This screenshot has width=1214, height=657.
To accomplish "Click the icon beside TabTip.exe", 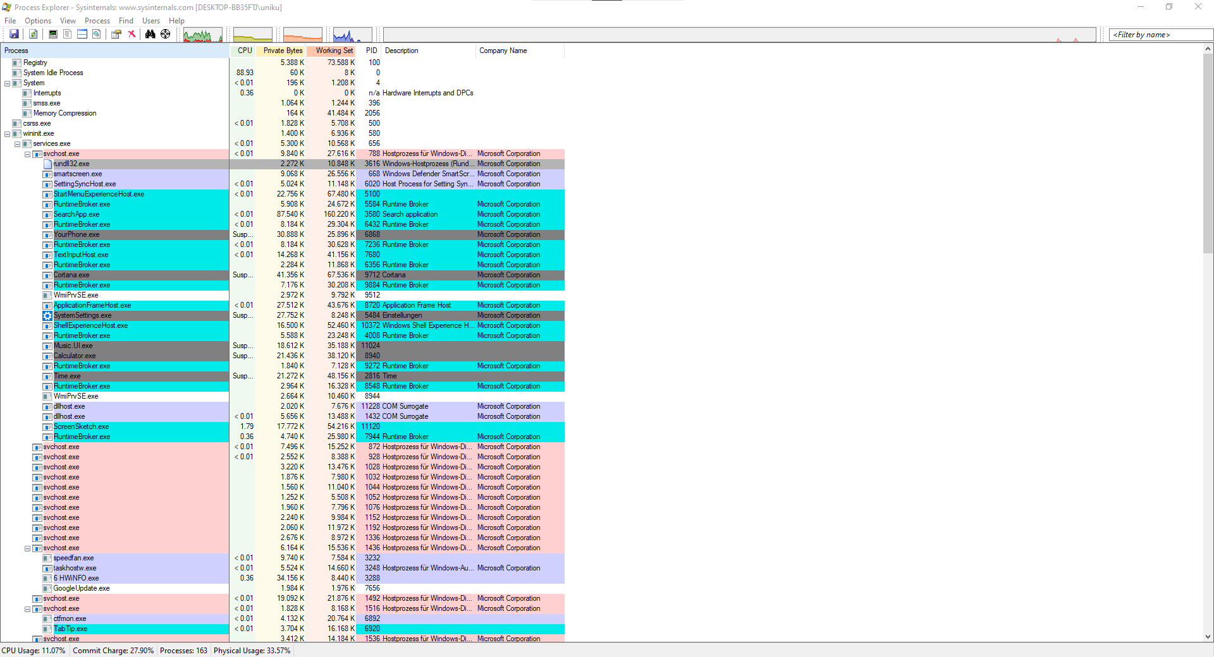I will (x=47, y=629).
